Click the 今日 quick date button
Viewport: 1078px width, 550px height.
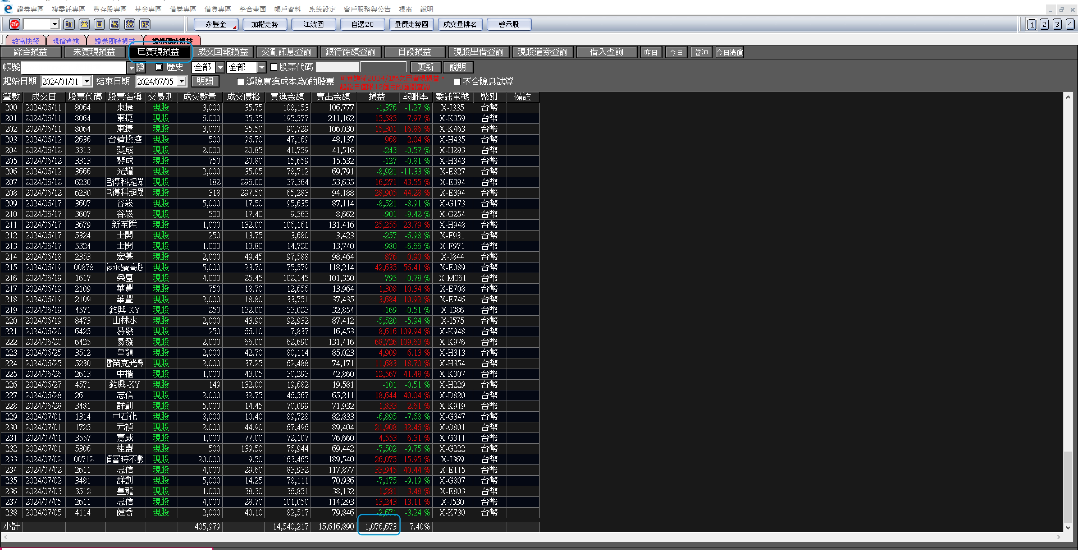pyautogui.click(x=676, y=52)
